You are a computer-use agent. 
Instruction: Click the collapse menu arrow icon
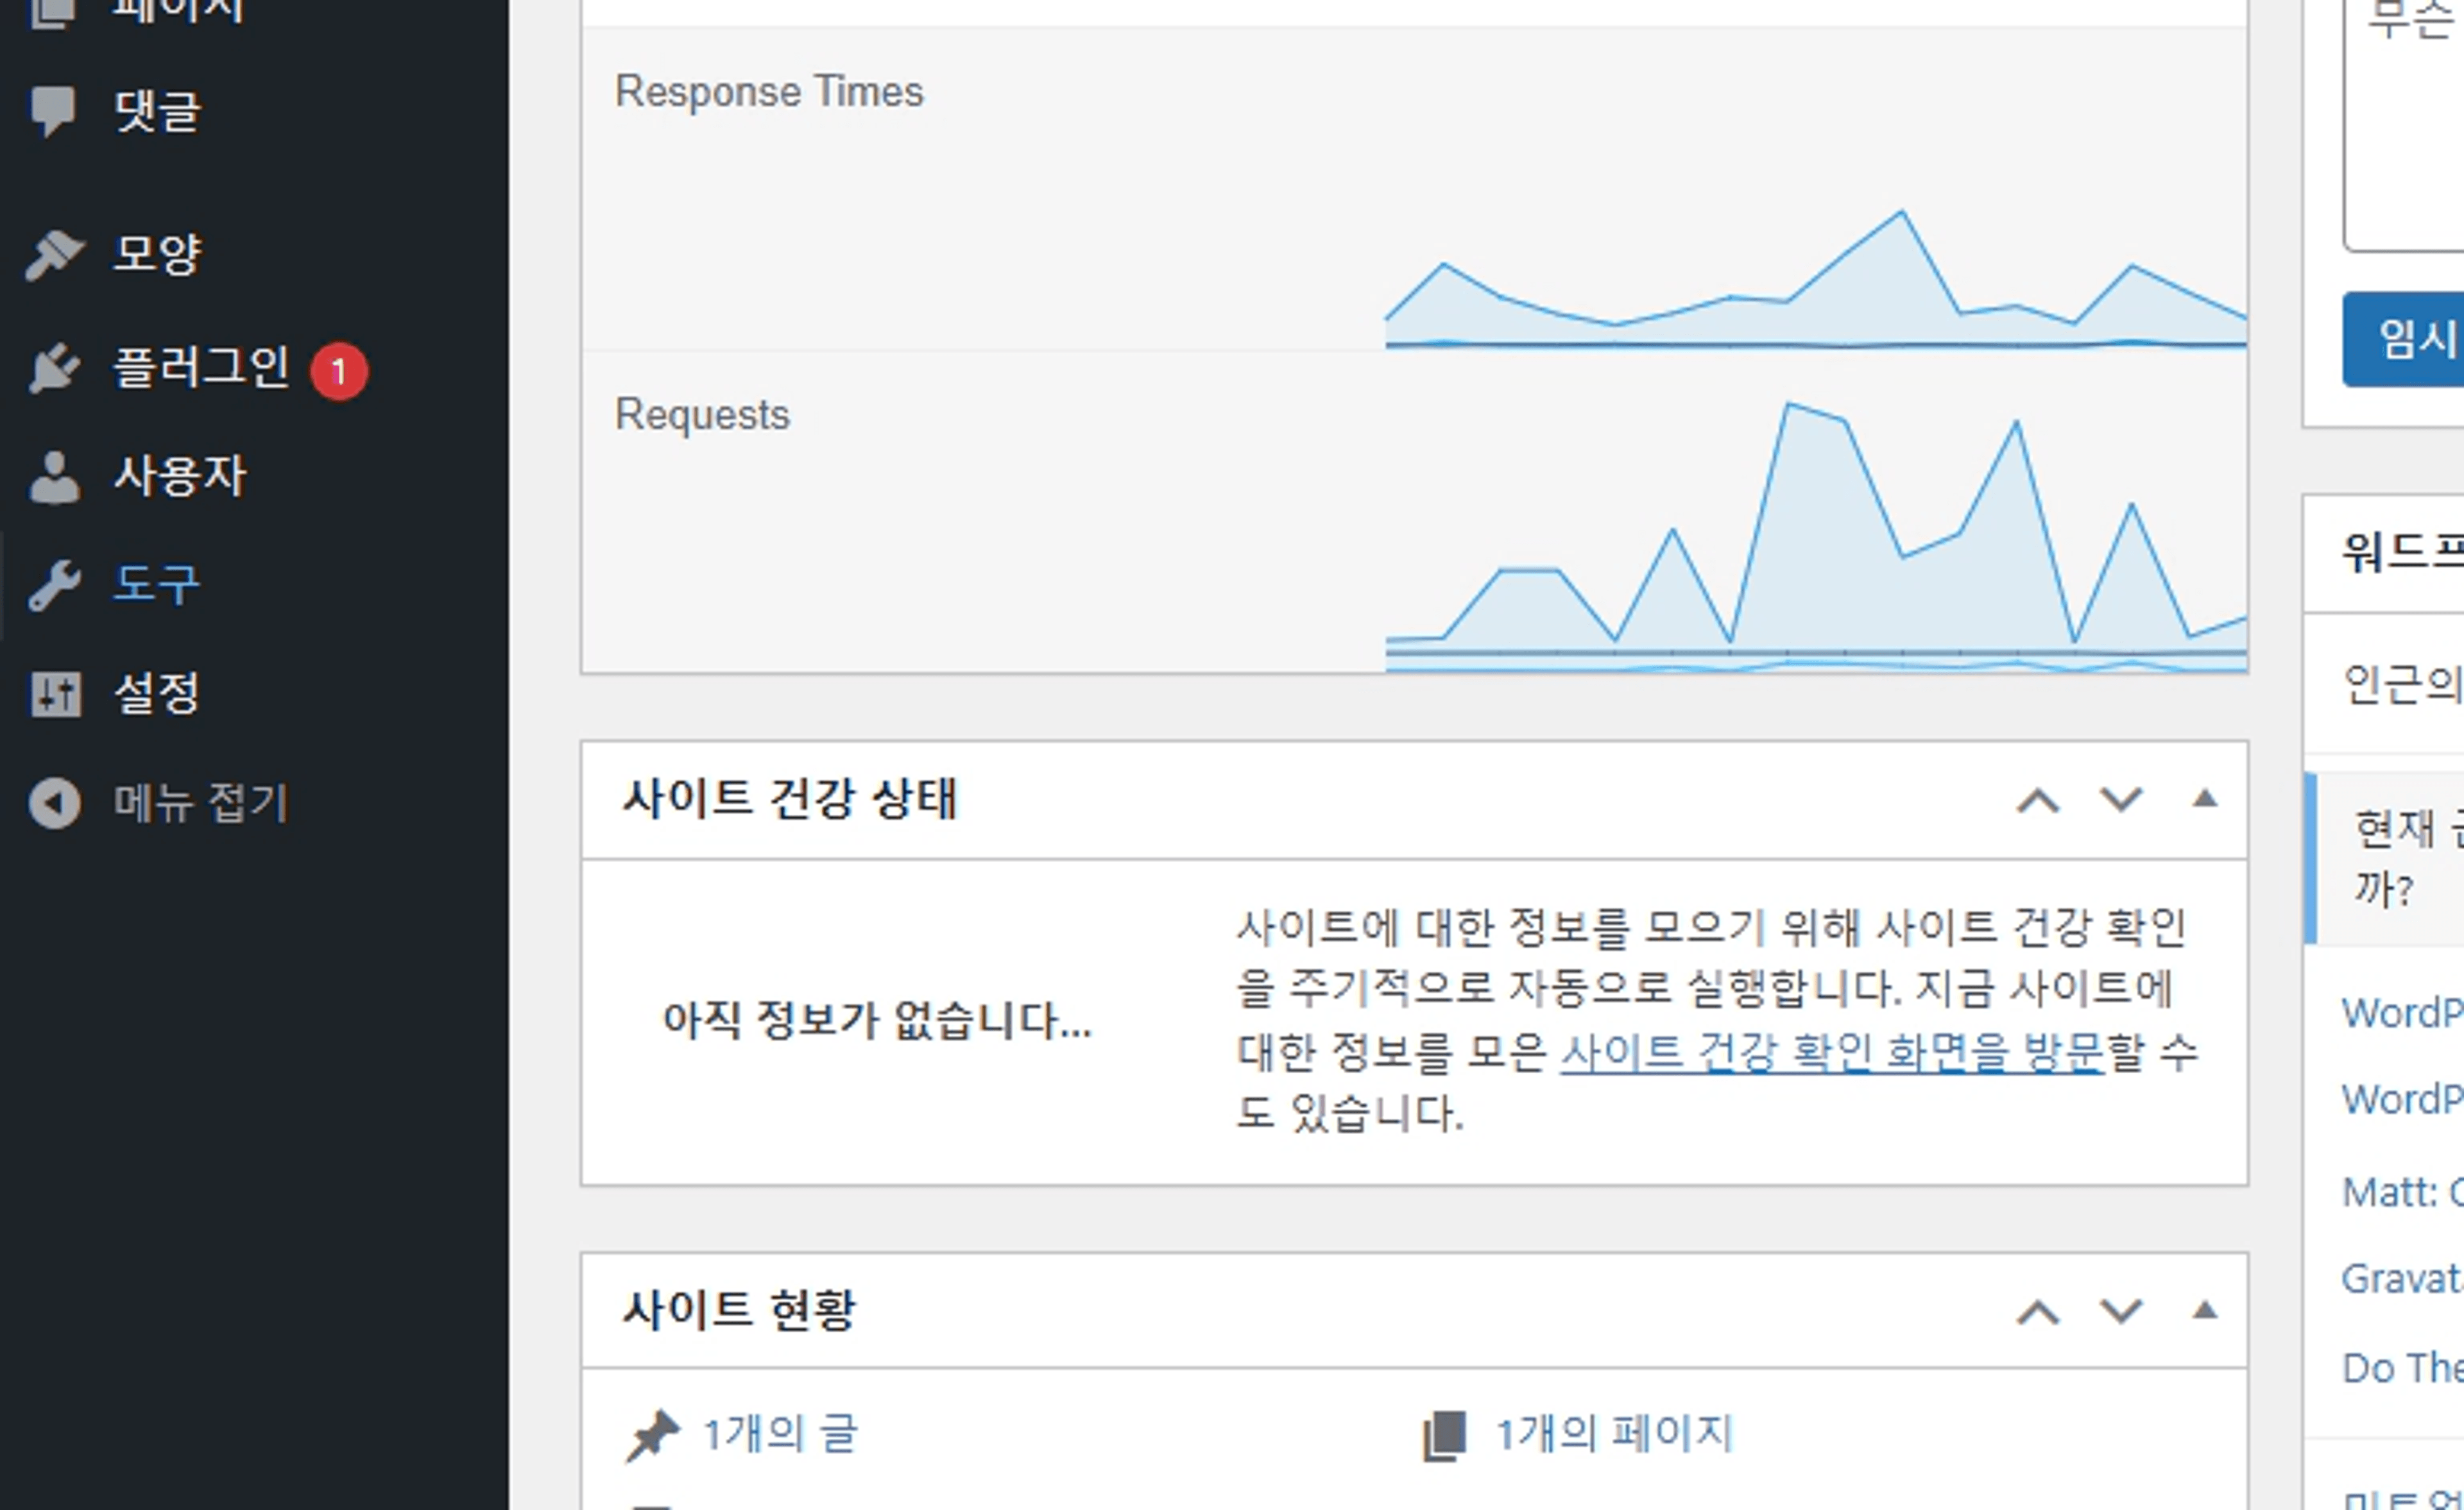54,803
